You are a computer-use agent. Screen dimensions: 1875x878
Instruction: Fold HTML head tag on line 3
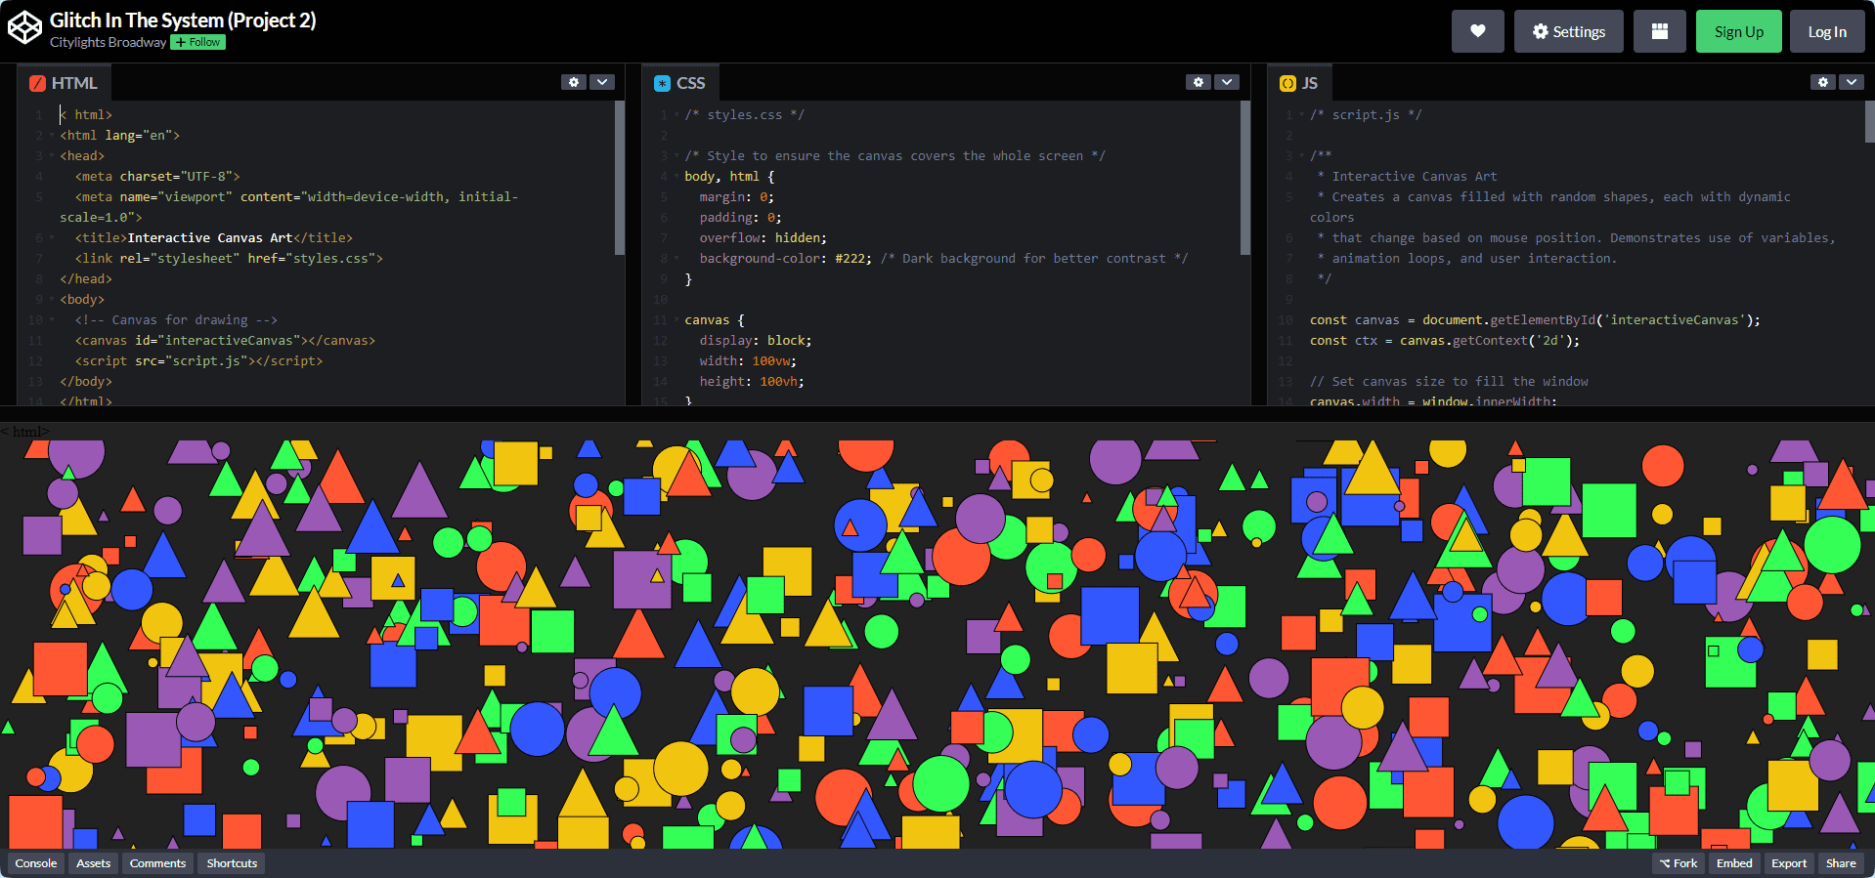[x=51, y=155]
